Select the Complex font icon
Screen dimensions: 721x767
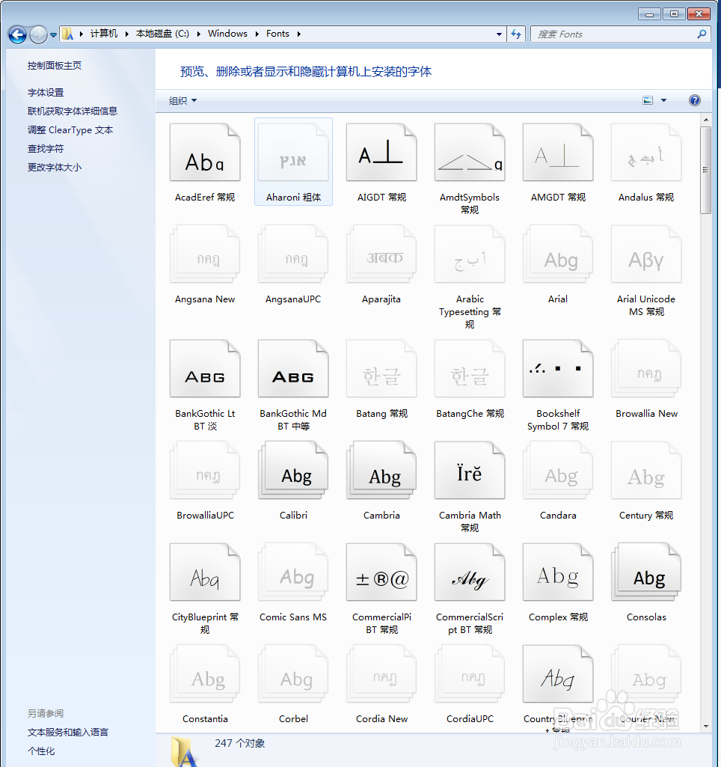558,572
